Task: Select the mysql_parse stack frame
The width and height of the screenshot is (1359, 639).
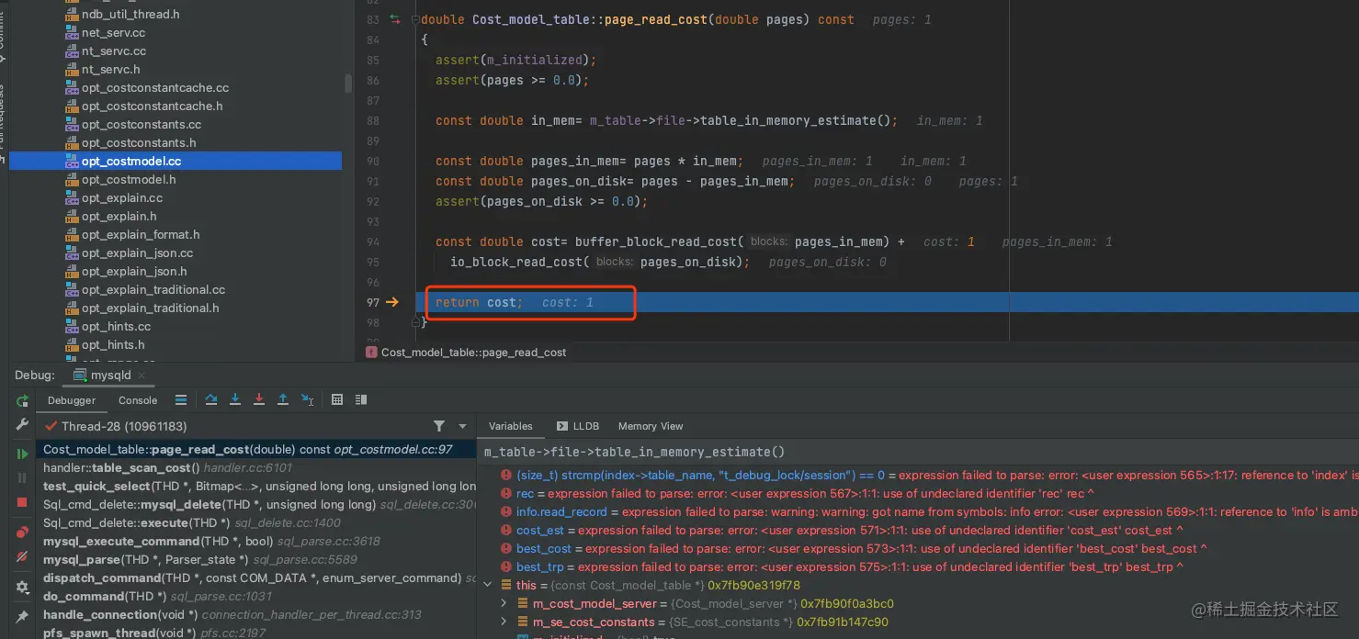Action: (256, 560)
